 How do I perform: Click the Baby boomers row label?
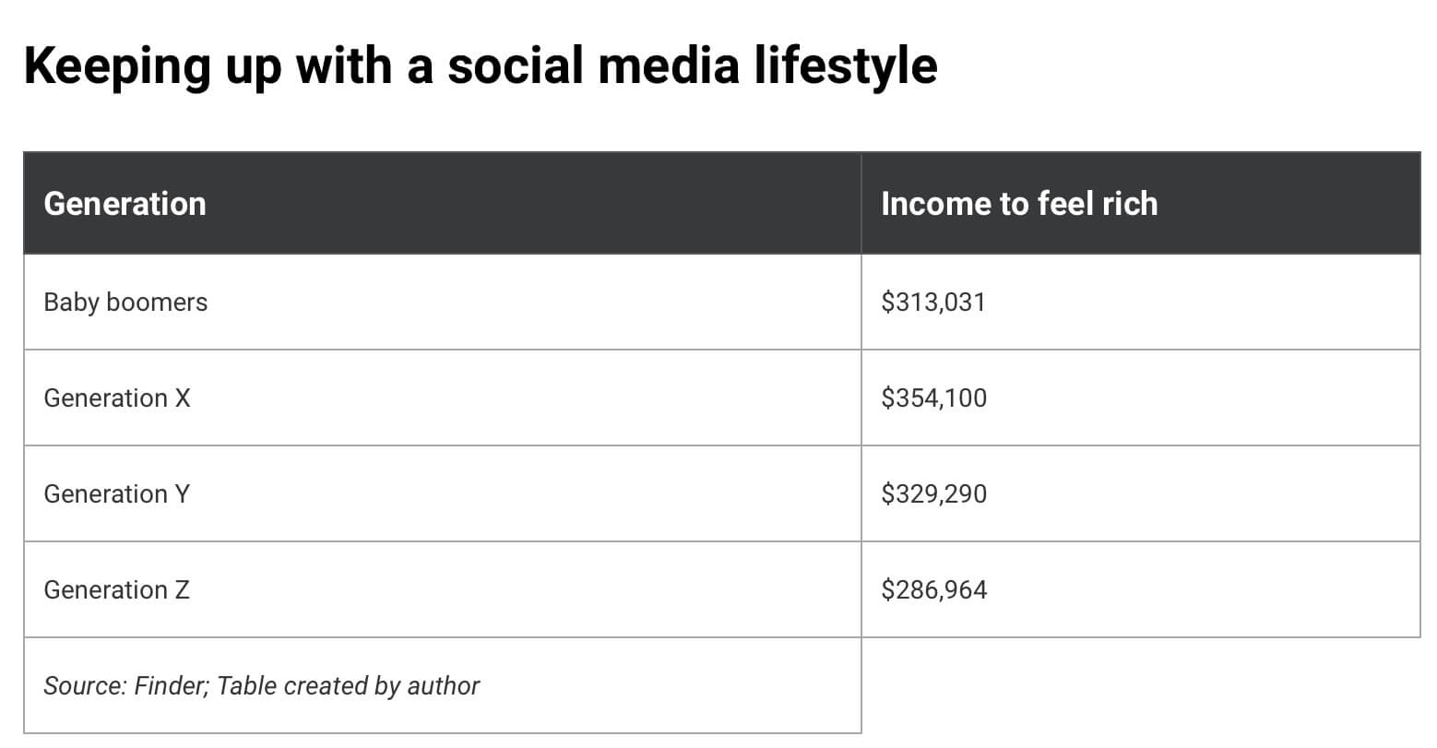click(125, 303)
